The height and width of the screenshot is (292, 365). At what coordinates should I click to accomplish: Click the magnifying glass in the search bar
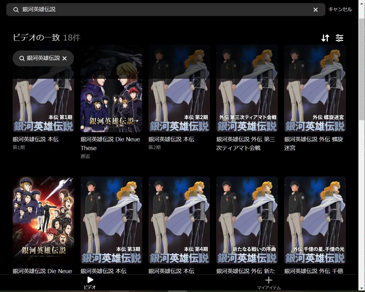point(16,9)
